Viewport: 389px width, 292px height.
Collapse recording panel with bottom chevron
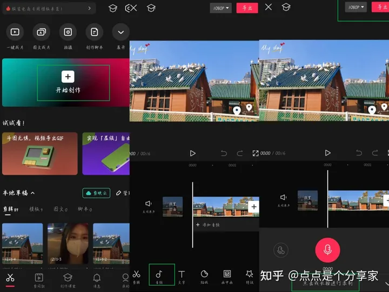coord(386,283)
